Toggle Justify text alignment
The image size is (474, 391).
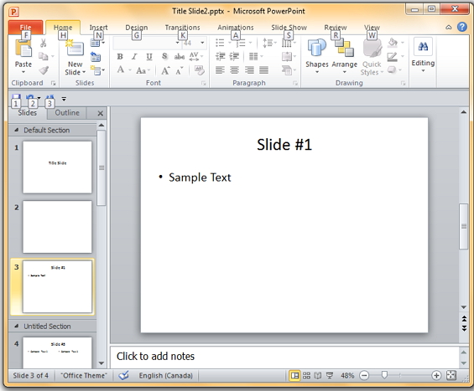pos(263,70)
